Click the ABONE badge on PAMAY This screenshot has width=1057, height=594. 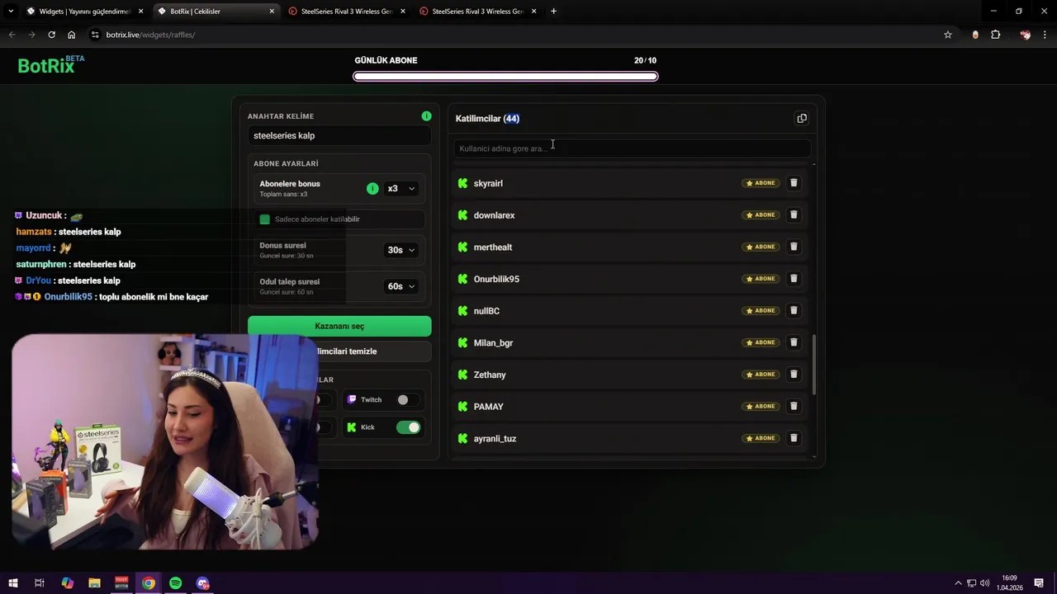tap(761, 406)
